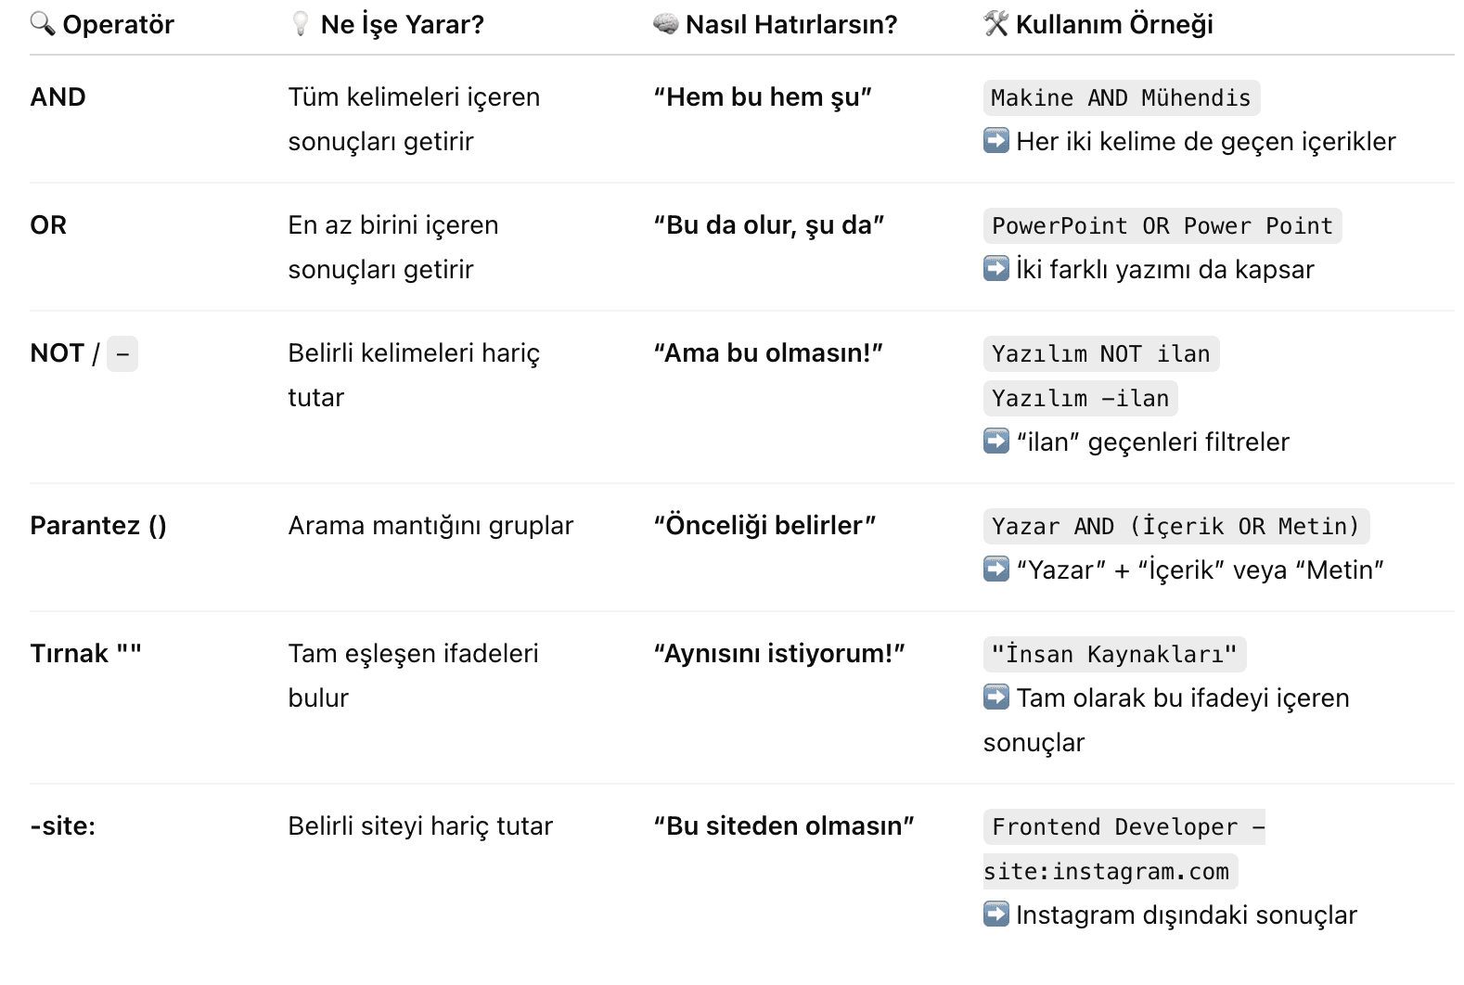This screenshot has height=985, width=1464.
Task: Click arrow icon in the Parantez row
Action: pyautogui.click(x=996, y=569)
